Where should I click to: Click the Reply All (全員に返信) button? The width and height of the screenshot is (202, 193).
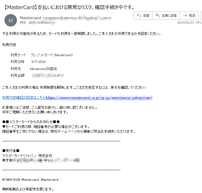(166, 16)
